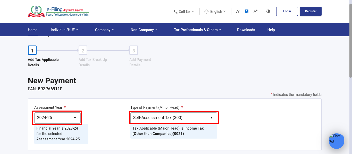352x154 pixels.
Task: Open Tax Professionals & Others menu
Action: point(198,30)
